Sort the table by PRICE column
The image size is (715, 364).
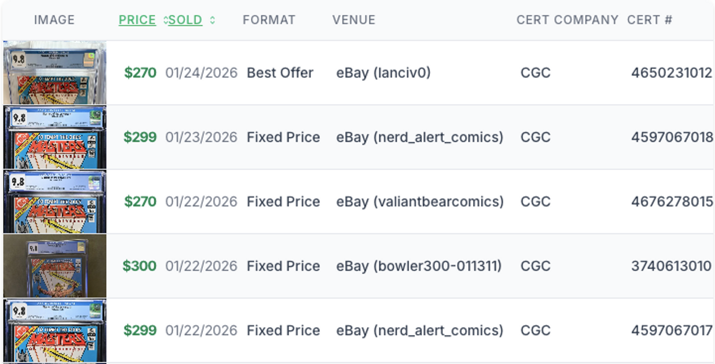pyautogui.click(x=137, y=20)
